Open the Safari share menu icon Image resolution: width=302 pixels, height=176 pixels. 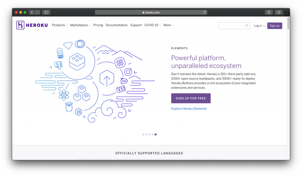point(269,12)
